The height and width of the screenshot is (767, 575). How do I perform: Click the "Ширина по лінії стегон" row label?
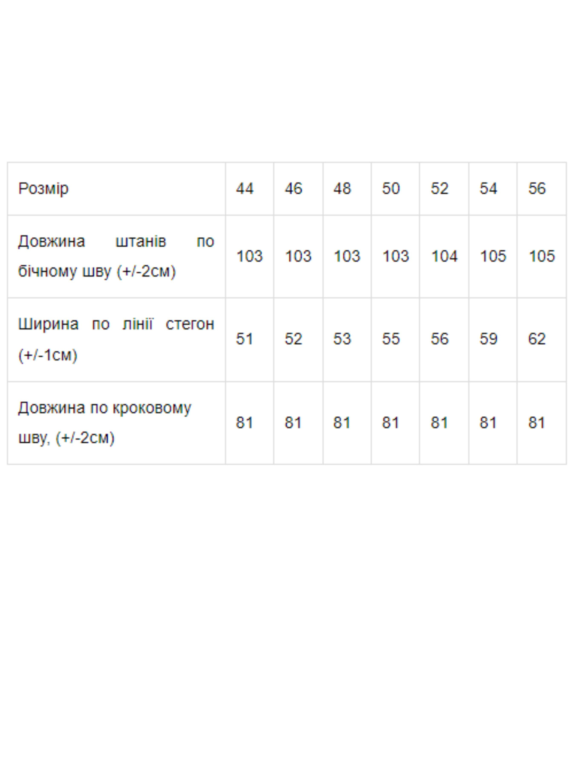[116, 339]
